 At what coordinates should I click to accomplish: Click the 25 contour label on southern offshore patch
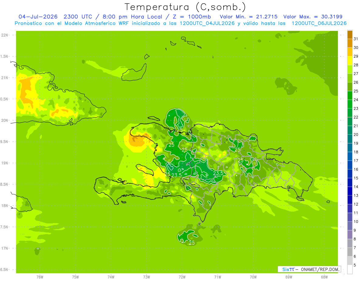[192, 243]
